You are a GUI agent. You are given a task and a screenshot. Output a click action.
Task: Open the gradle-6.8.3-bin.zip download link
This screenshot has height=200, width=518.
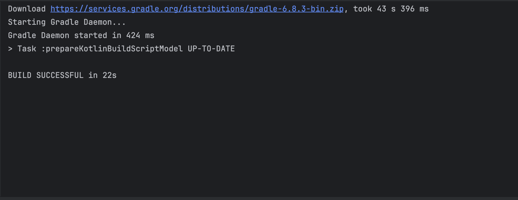pyautogui.click(x=197, y=9)
